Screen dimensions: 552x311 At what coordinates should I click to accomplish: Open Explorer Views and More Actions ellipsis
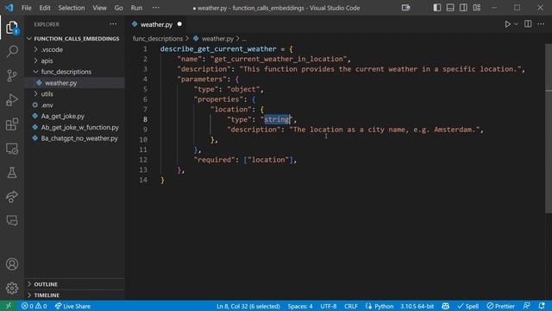point(113,24)
